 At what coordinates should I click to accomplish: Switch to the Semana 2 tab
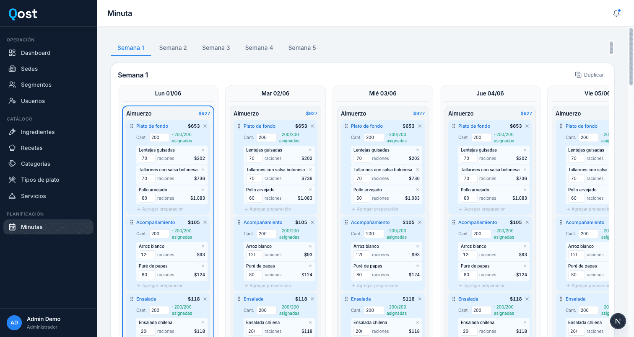173,48
